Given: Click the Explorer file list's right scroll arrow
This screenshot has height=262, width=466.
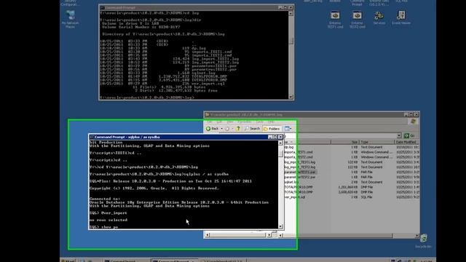Looking at the screenshot, I should click(417, 236).
